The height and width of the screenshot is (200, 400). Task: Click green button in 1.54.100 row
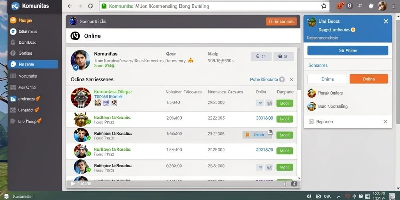click(x=285, y=151)
